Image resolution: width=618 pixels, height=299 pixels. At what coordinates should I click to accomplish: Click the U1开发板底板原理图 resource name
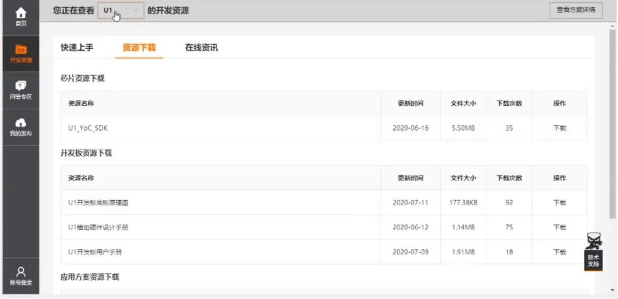coord(98,203)
